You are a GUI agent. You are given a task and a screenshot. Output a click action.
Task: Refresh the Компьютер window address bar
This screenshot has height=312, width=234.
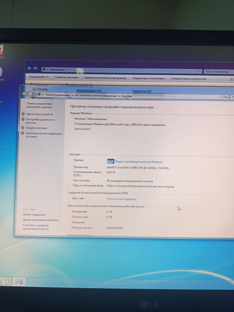pos(199,71)
